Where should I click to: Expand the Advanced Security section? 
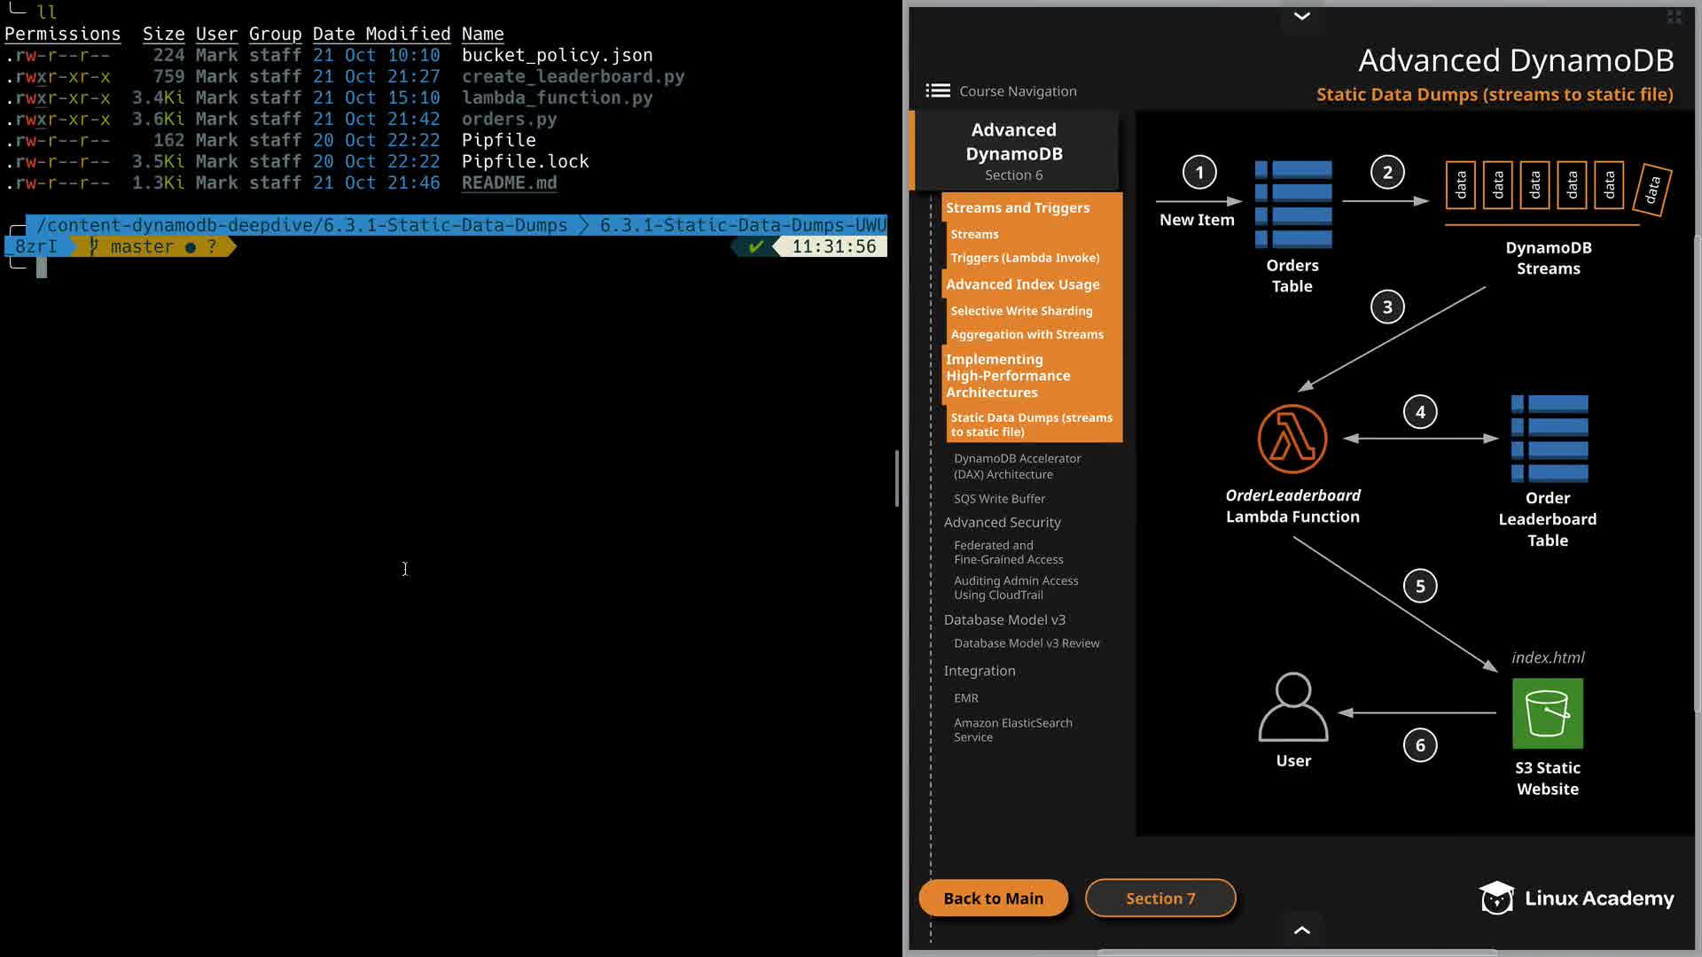click(x=1002, y=523)
